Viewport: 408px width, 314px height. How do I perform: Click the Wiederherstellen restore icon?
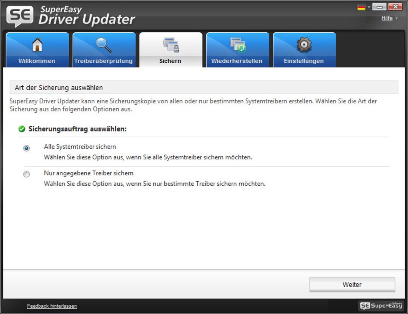click(238, 45)
